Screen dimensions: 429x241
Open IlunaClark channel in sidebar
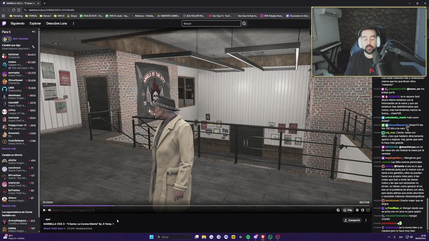coord(19,135)
